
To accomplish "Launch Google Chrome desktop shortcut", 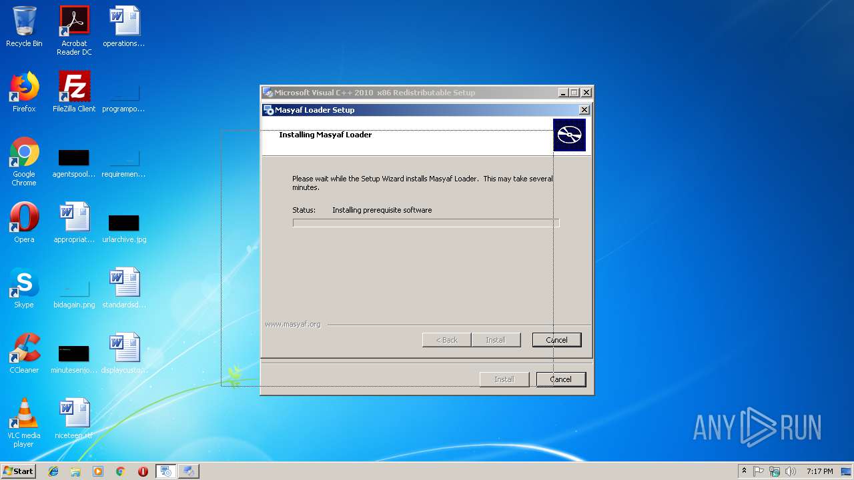I will pos(24,162).
